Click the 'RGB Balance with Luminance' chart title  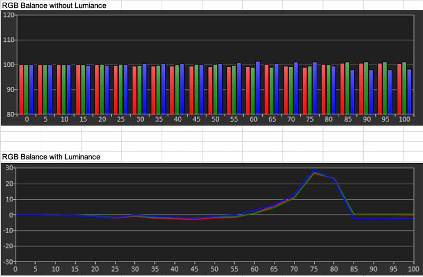pos(51,157)
